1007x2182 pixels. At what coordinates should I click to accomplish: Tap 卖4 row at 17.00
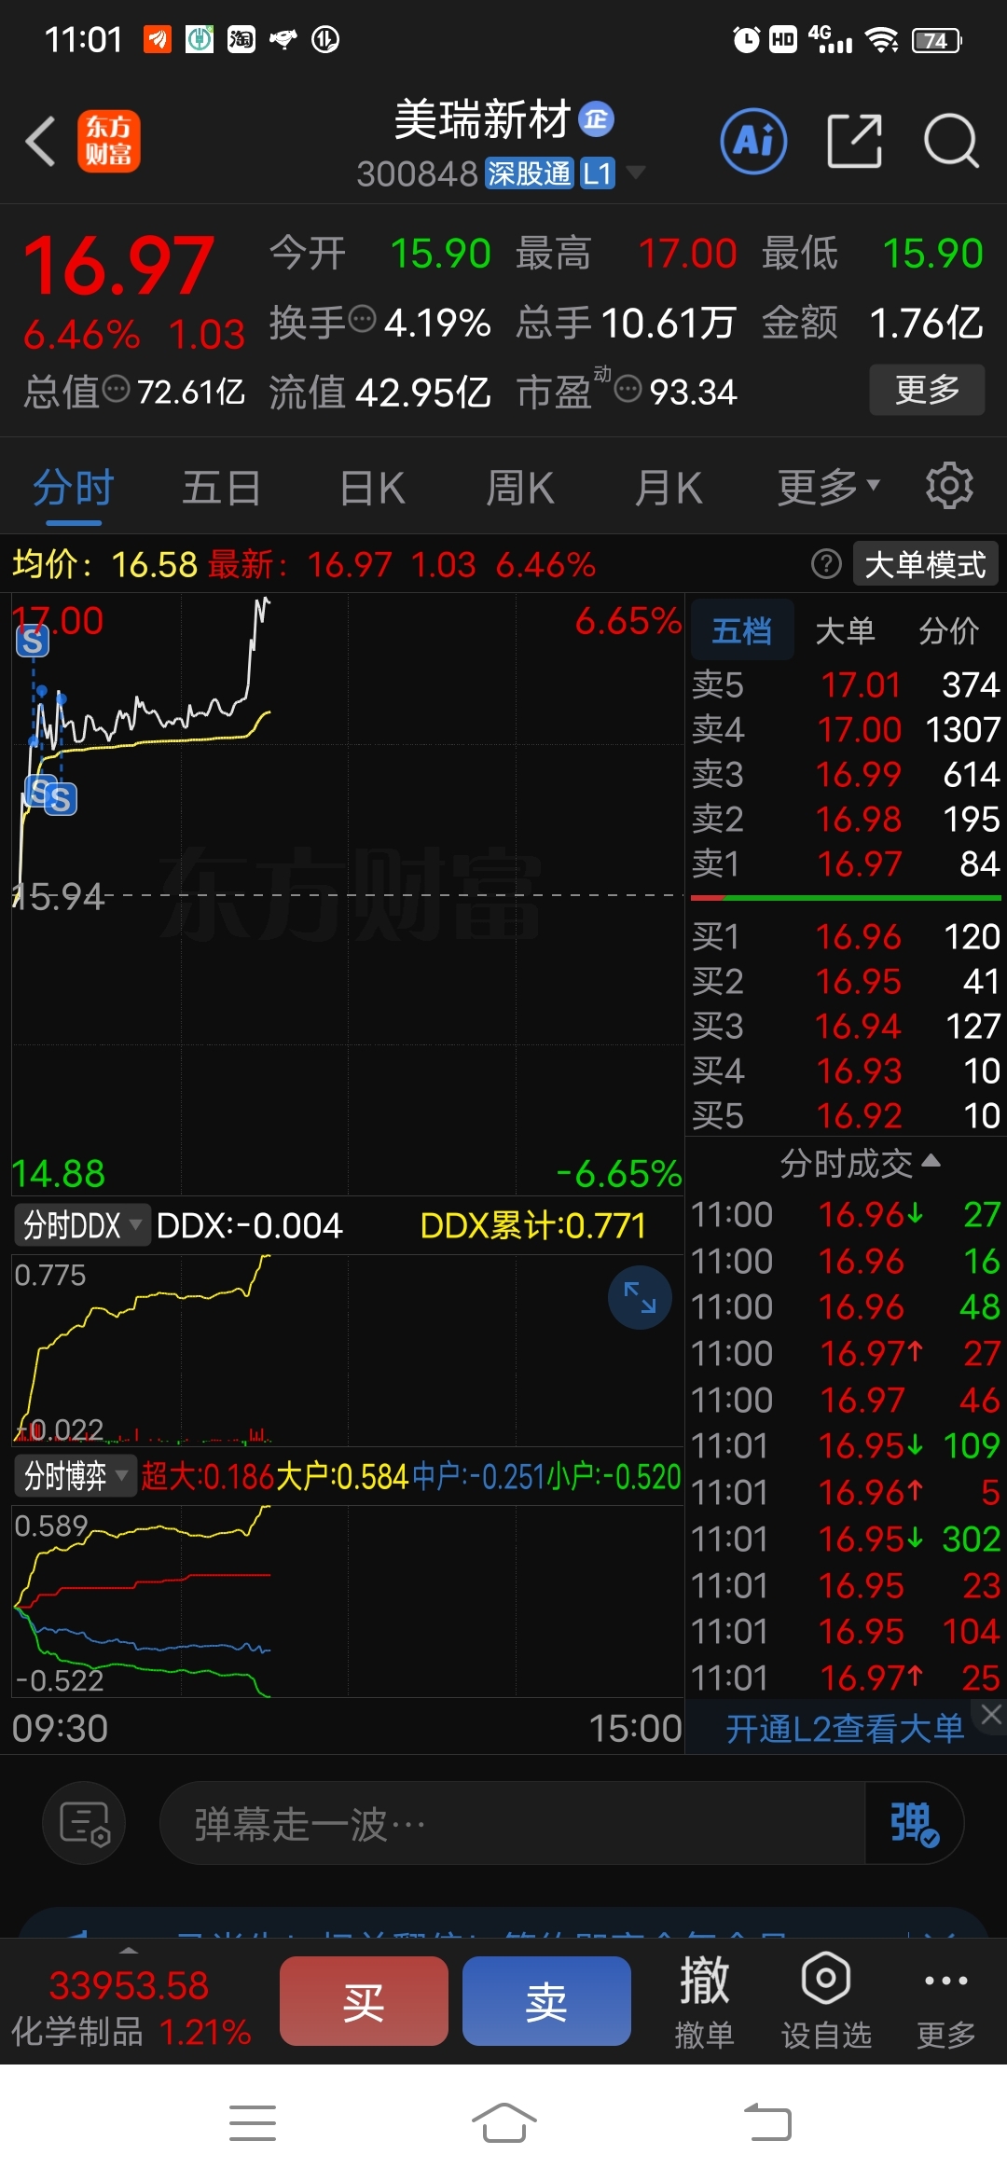[846, 729]
